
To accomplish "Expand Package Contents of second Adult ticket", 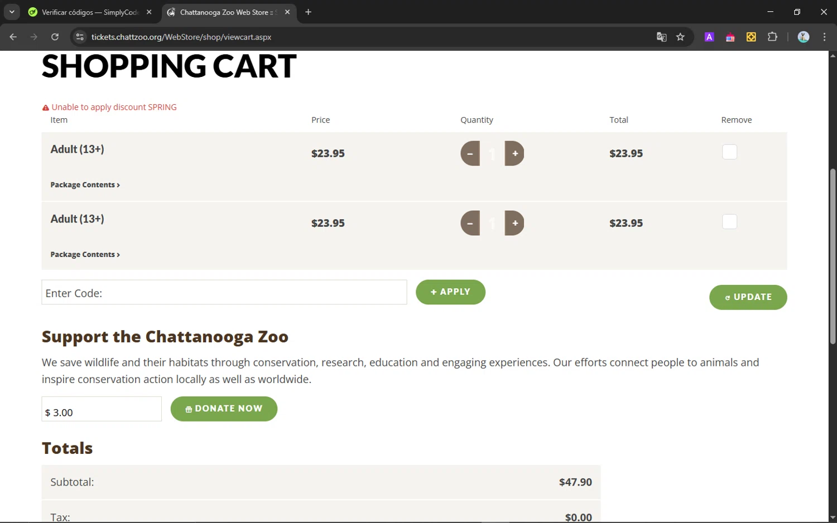I will [85, 254].
